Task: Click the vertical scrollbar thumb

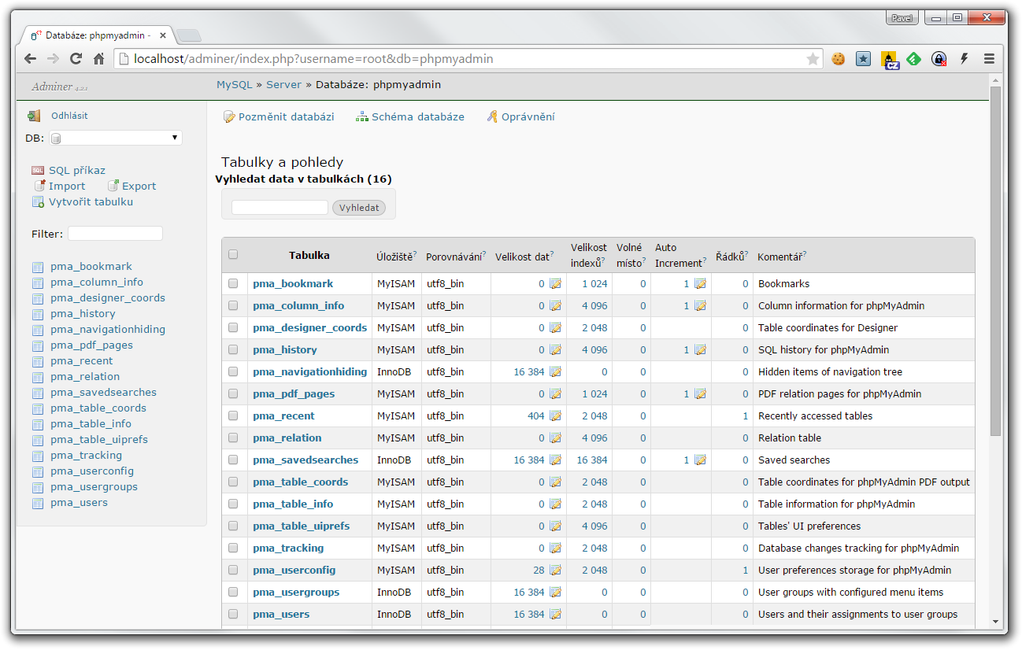Action: [x=995, y=260]
